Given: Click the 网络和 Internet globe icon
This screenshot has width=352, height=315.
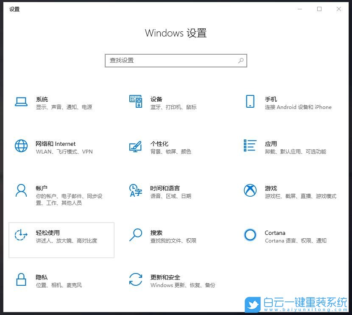Looking at the screenshot, I should point(21,145).
